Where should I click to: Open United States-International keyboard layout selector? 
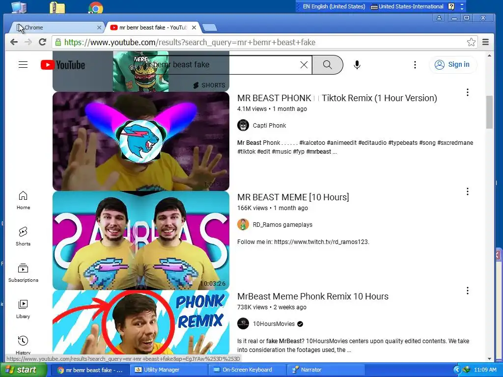tap(407, 6)
